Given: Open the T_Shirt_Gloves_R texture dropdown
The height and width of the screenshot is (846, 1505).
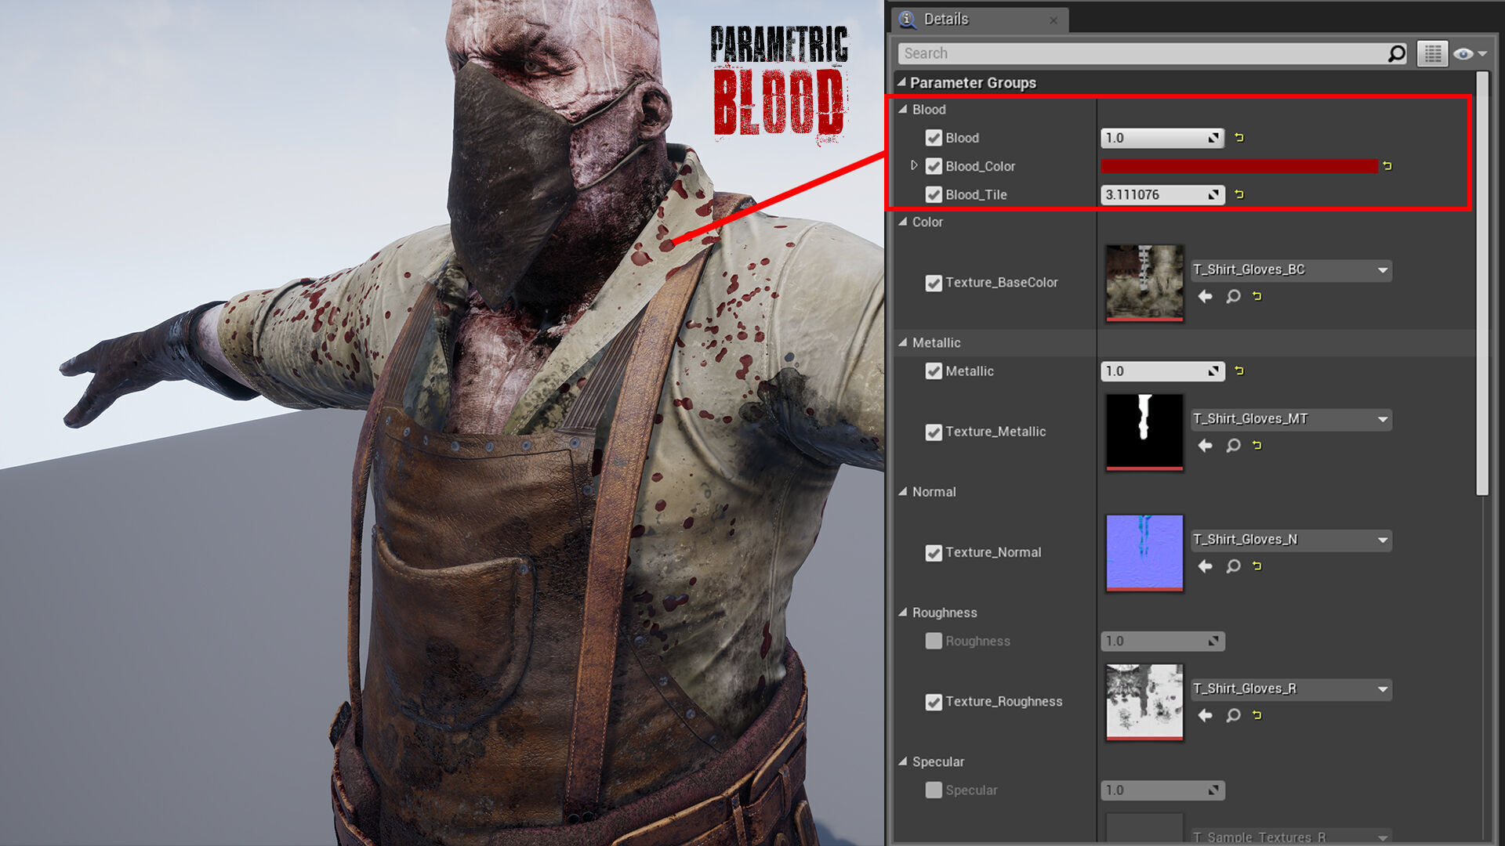Looking at the screenshot, I should tap(1291, 689).
